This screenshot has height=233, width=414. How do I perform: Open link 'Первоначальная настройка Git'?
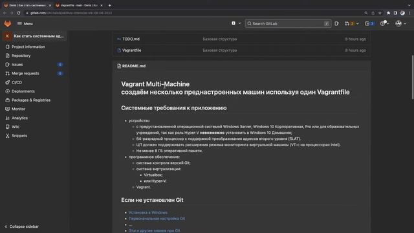pos(157,219)
